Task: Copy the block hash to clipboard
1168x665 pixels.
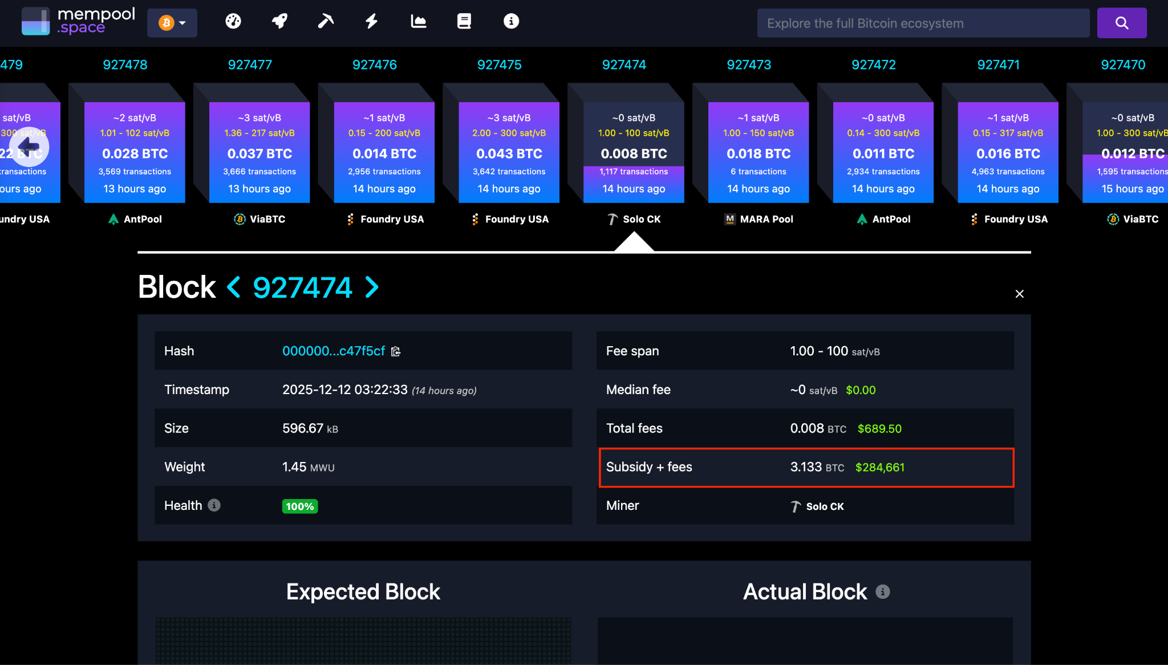Action: point(396,351)
